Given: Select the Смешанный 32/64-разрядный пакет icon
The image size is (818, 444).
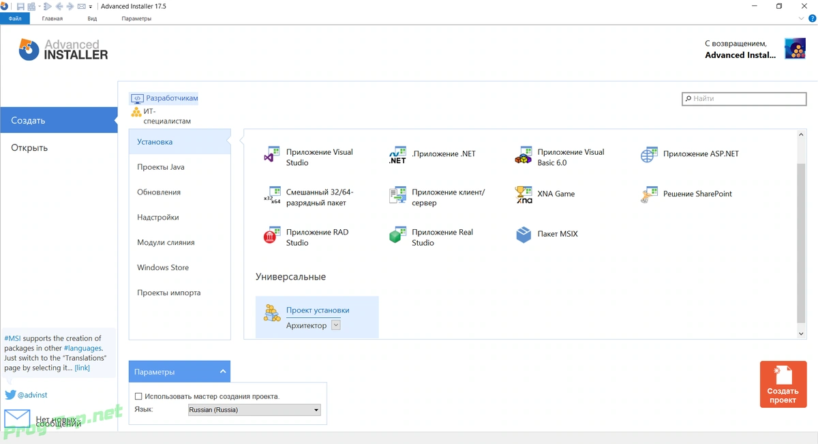Looking at the screenshot, I should 272,196.
